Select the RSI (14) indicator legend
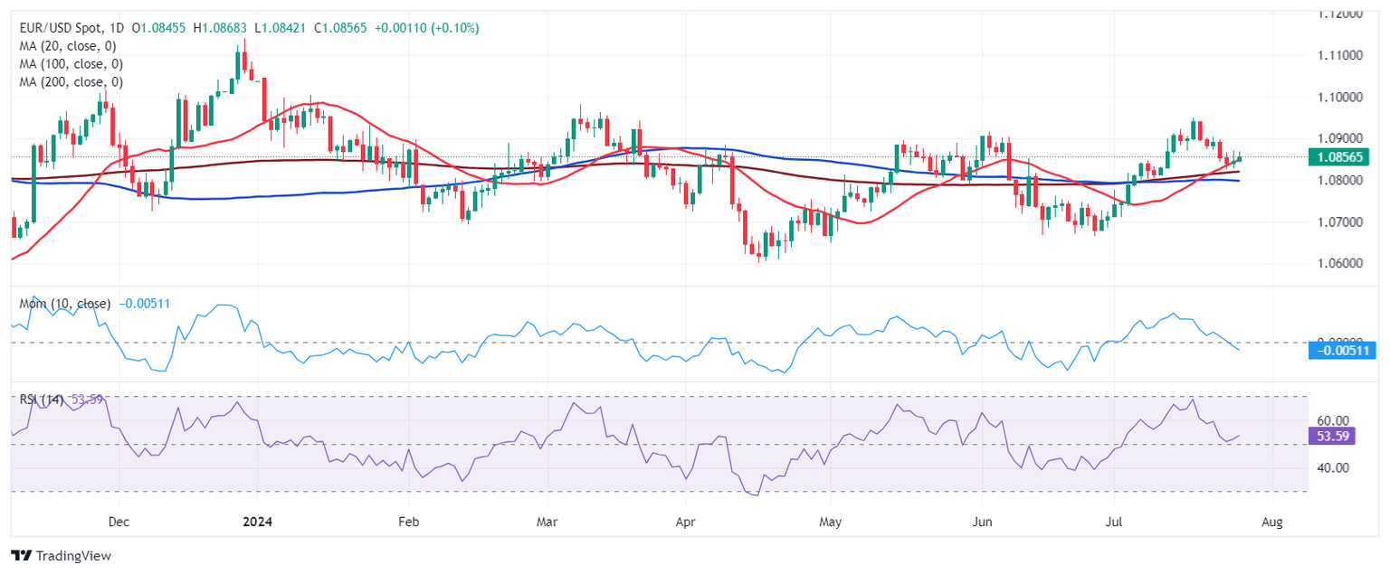The height and width of the screenshot is (574, 1390). coord(42,400)
